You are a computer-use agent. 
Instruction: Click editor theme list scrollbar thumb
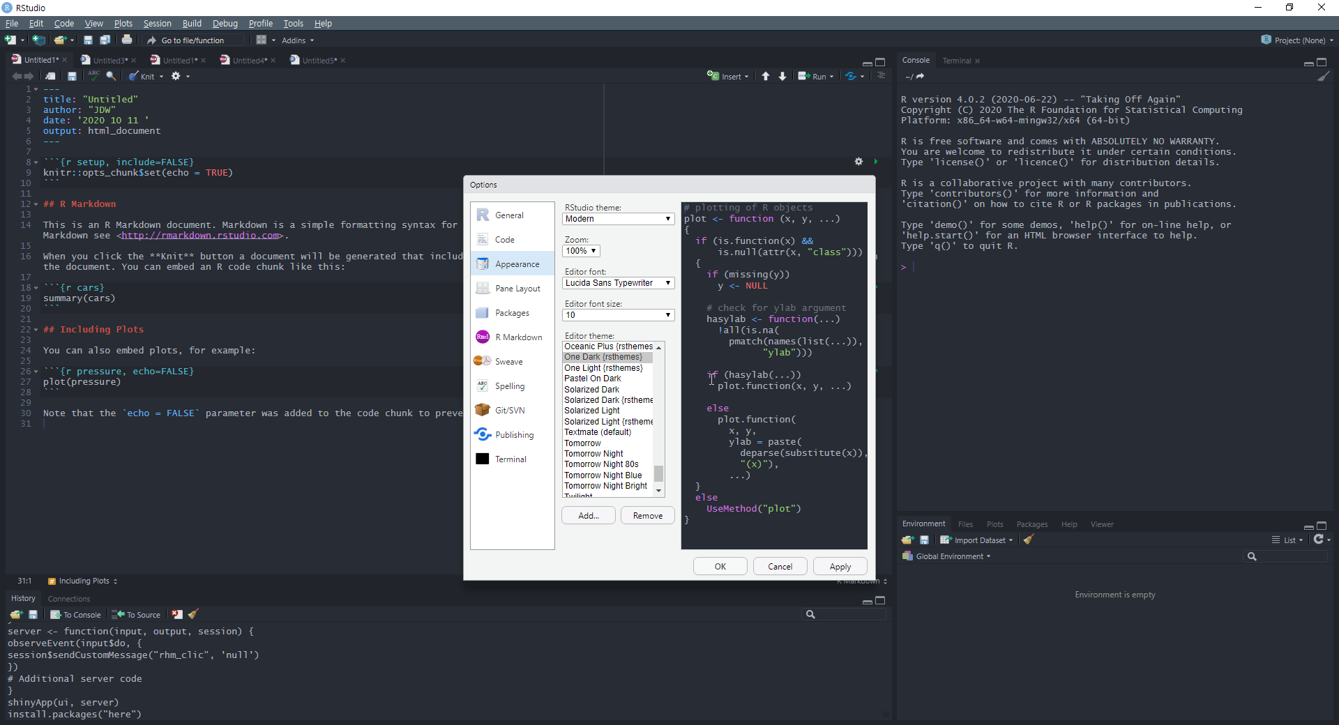pos(658,473)
